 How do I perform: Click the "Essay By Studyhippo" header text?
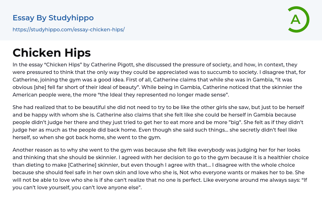coord(53,18)
